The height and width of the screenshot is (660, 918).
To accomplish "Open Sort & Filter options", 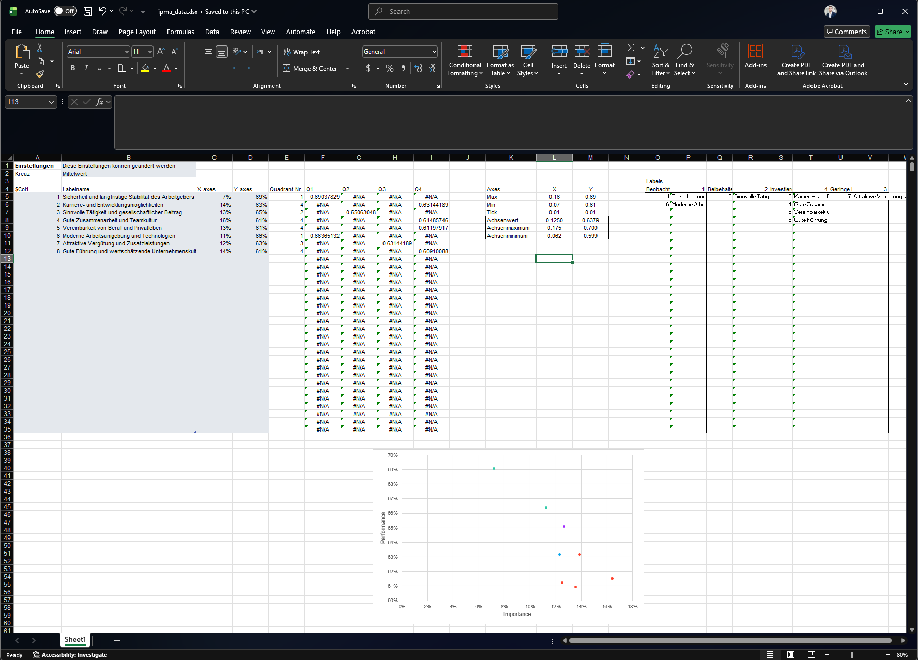I will click(x=660, y=60).
